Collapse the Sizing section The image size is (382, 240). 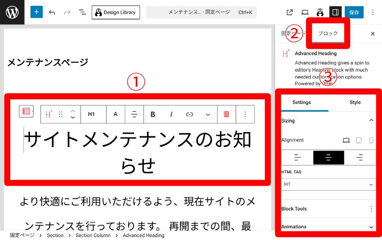(328, 120)
